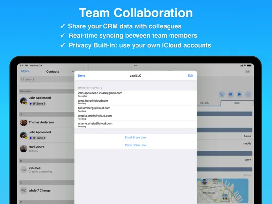Click the ellipsis icon beside Contacts title

[73, 71]
